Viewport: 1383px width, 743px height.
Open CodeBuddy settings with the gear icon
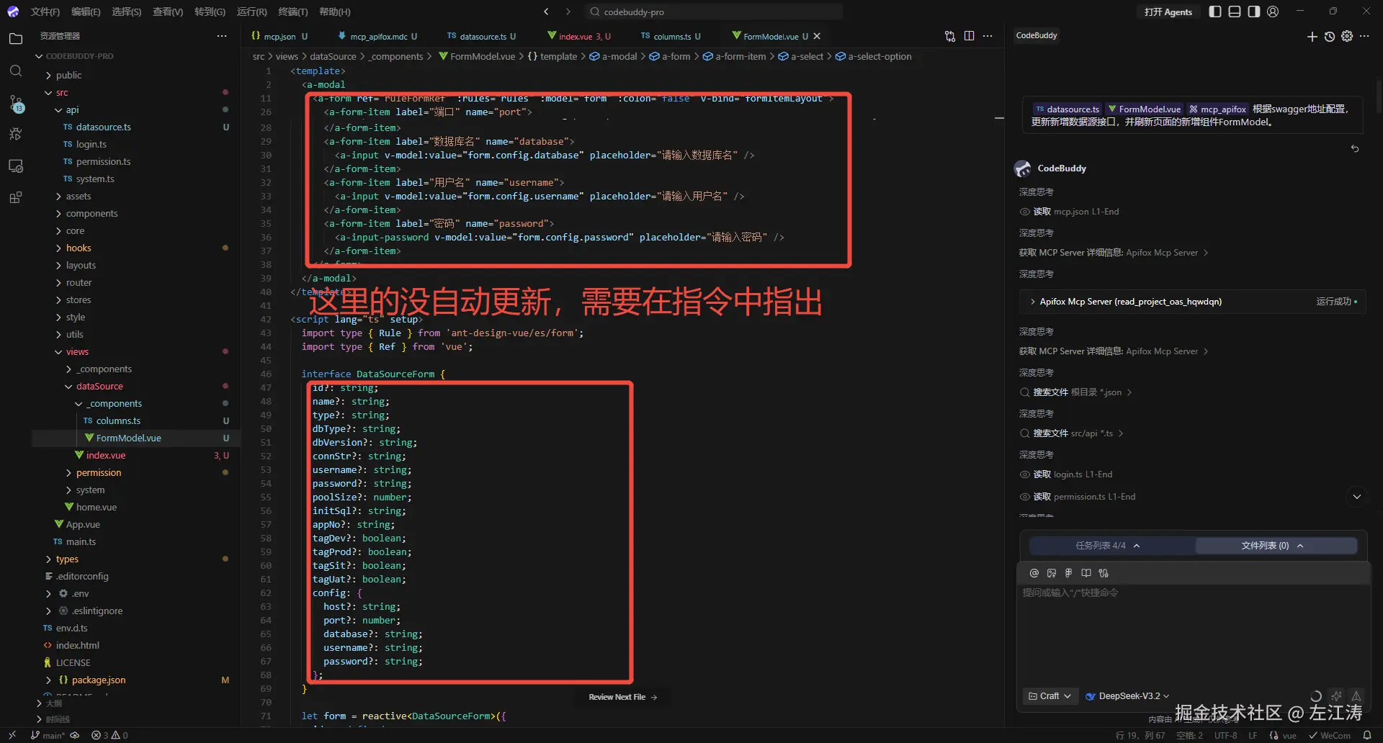pyautogui.click(x=1346, y=37)
